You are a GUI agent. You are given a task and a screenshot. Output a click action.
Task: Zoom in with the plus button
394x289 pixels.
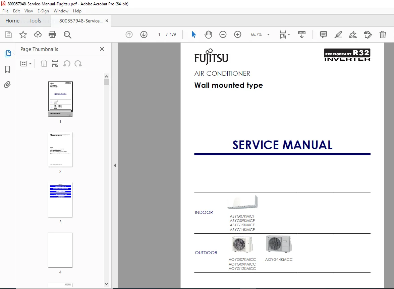tap(238, 35)
